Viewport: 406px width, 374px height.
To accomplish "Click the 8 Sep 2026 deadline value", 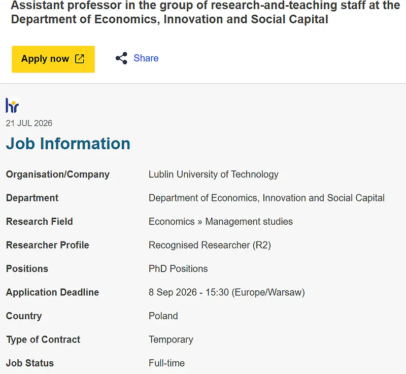I will (x=226, y=292).
